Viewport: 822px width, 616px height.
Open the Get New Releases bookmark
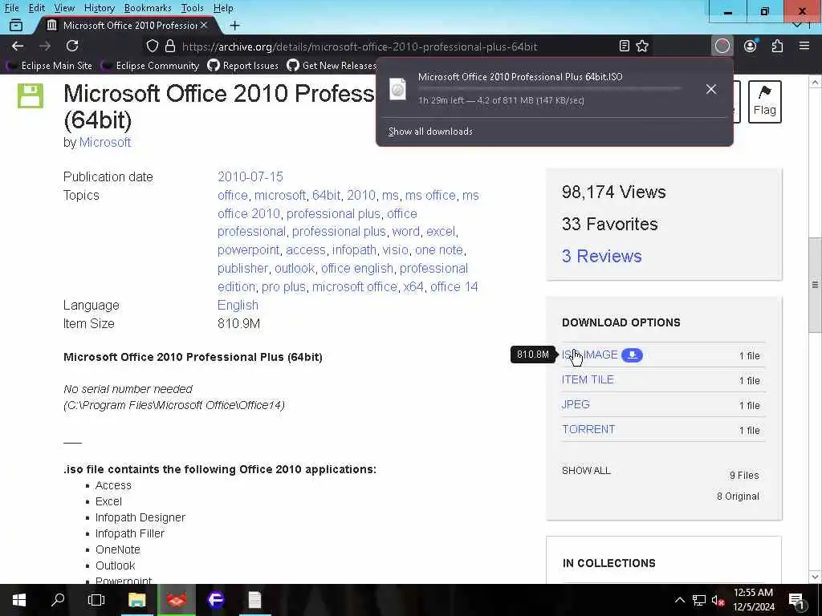[x=332, y=66]
